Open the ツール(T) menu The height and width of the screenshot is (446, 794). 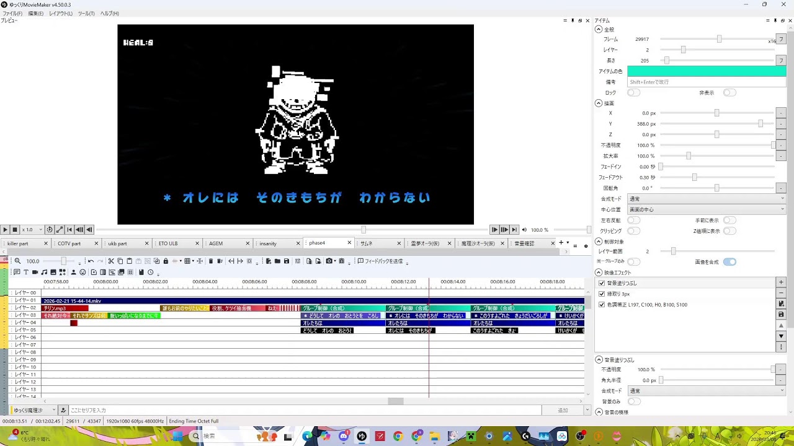click(x=86, y=13)
